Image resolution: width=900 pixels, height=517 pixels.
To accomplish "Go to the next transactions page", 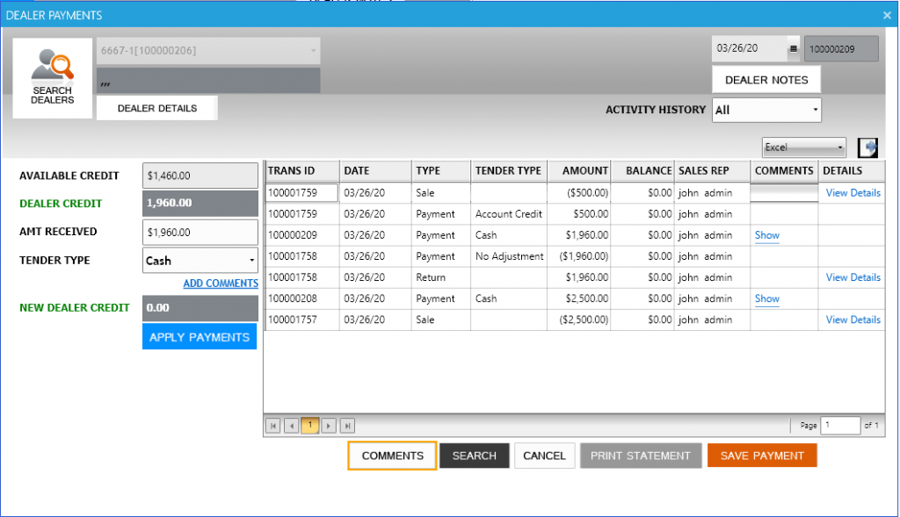I will pyautogui.click(x=328, y=425).
